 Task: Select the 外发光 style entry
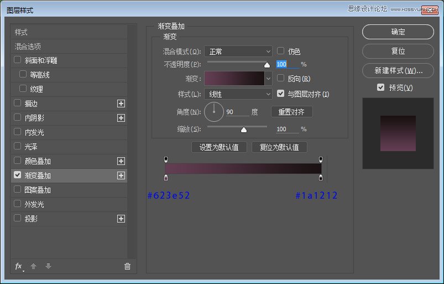pos(34,204)
